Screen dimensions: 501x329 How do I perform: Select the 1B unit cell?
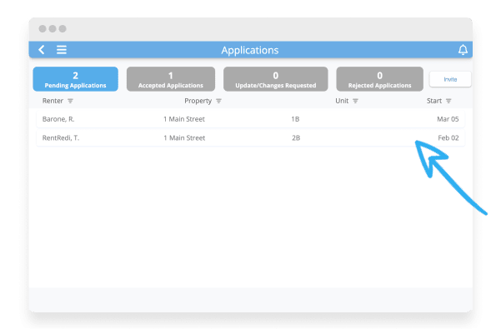(x=295, y=119)
